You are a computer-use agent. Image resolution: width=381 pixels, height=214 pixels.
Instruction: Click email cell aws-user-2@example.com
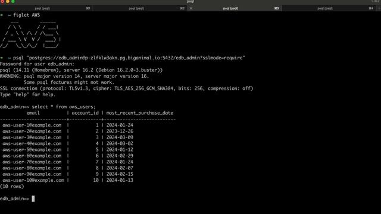pos(32,131)
